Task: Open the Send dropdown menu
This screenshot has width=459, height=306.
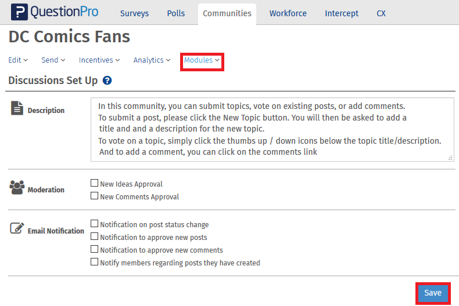Action: (53, 60)
